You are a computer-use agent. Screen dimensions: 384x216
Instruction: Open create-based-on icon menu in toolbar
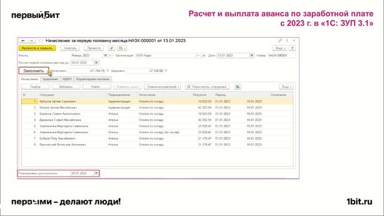point(122,48)
